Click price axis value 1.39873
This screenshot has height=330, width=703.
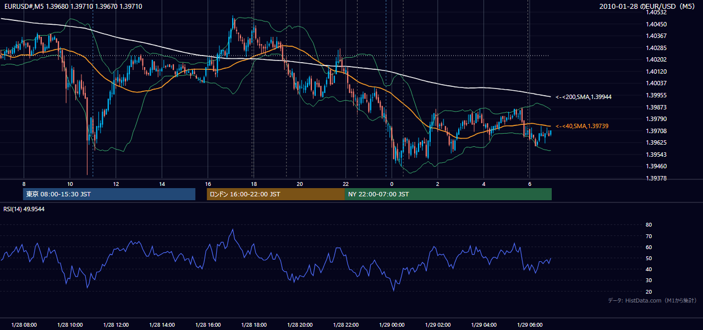point(656,107)
